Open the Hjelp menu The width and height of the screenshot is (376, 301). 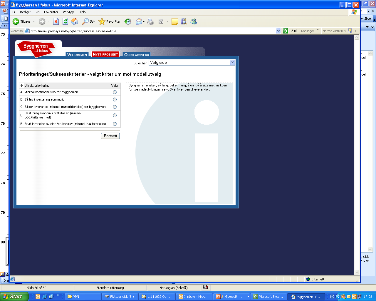pyautogui.click(x=82, y=12)
